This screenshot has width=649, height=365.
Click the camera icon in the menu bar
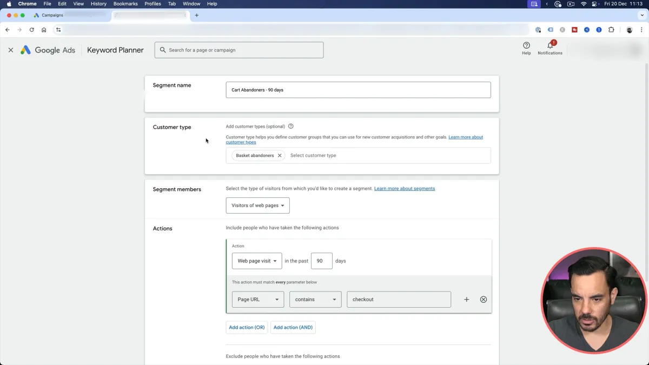click(x=571, y=4)
